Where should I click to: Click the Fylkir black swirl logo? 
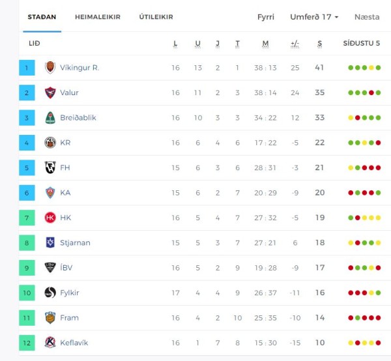point(50,293)
